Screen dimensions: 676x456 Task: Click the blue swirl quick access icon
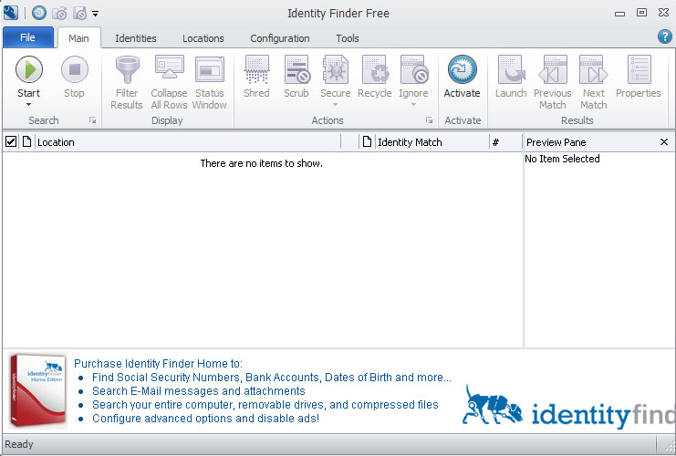[39, 13]
